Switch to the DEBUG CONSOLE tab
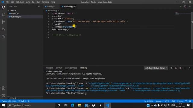This screenshot has height=108, width=193. [71, 68]
